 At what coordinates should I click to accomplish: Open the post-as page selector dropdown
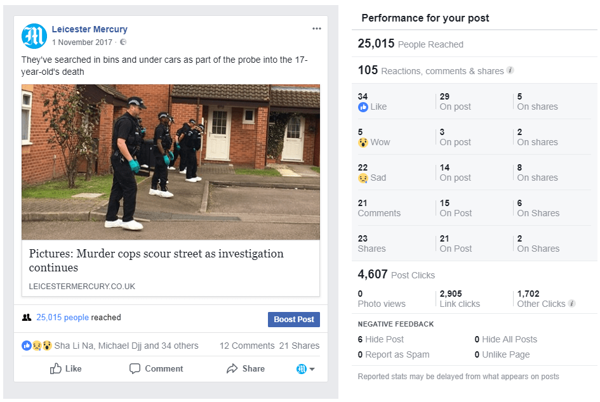[305, 368]
